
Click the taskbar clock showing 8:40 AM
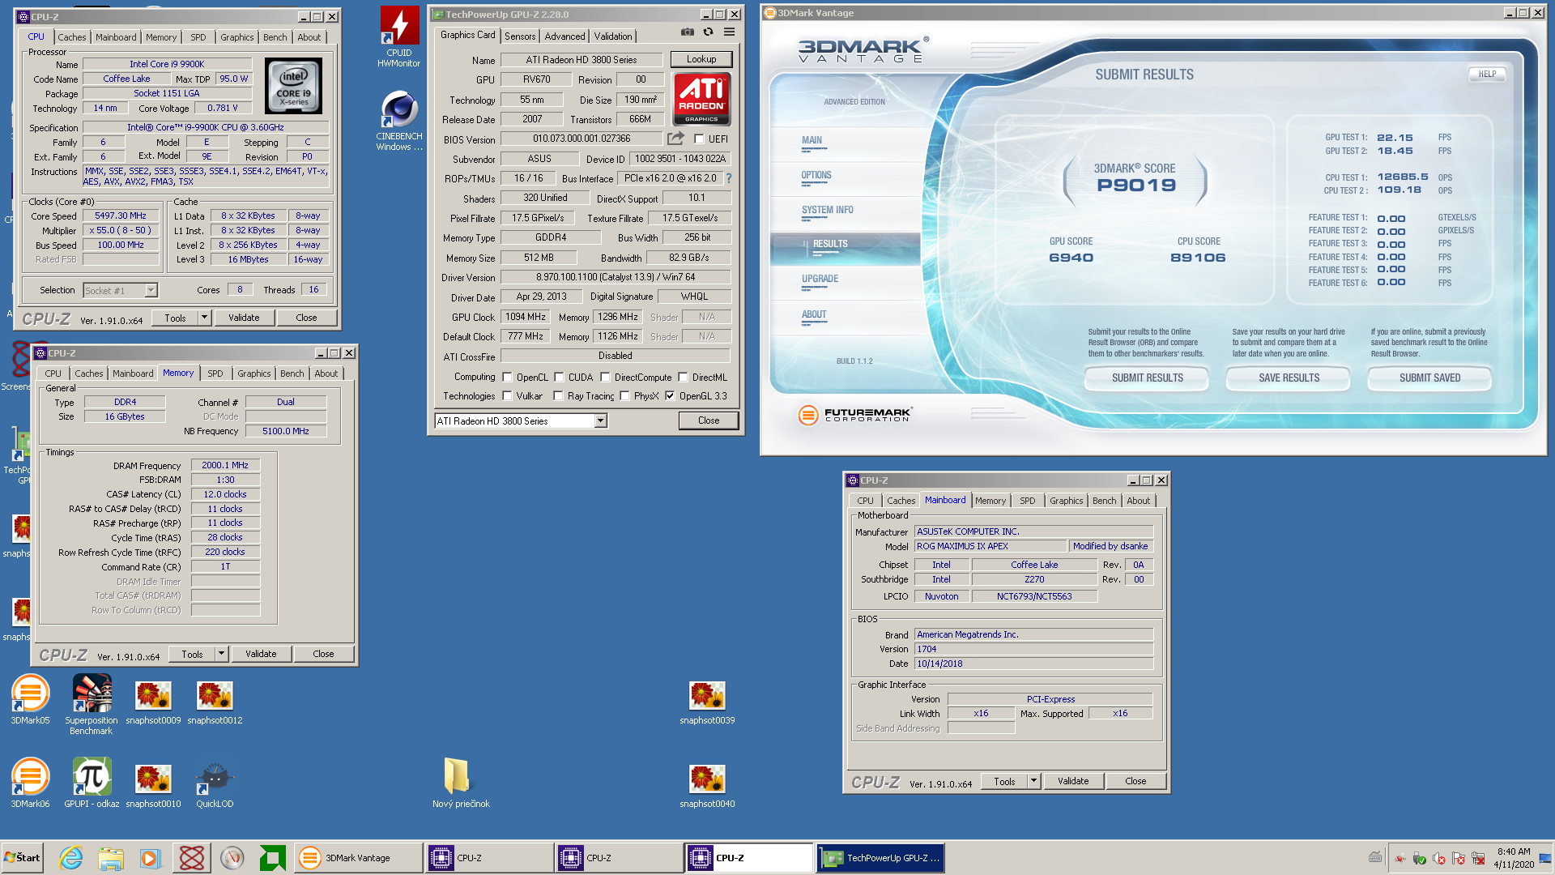[1514, 858]
